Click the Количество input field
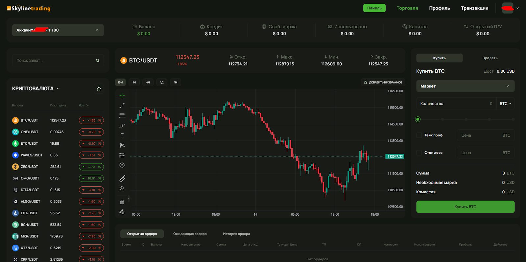This screenshot has height=262, width=526. click(x=457, y=104)
